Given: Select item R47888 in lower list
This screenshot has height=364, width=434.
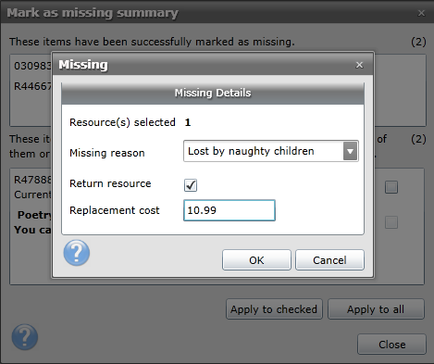Looking at the screenshot, I should pos(32,180).
